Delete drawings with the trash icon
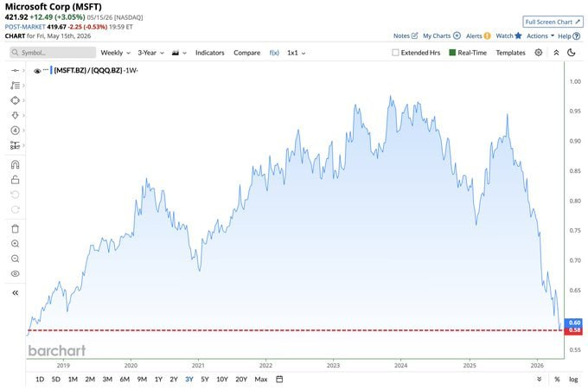 pyautogui.click(x=15, y=229)
